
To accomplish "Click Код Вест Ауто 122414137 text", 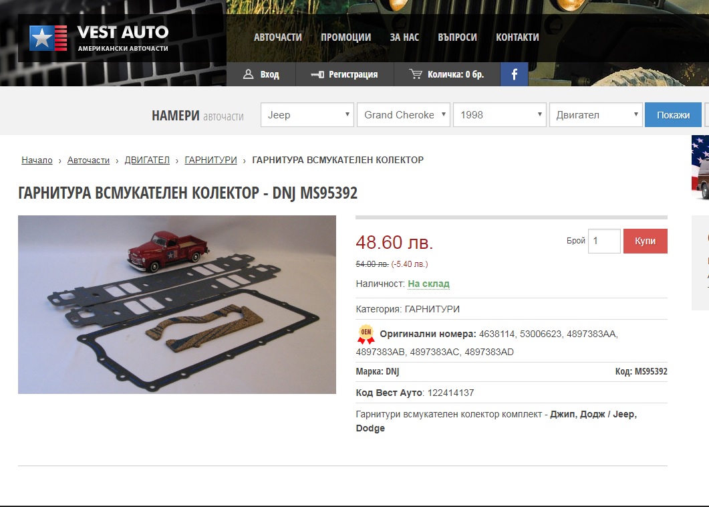I will (x=414, y=393).
